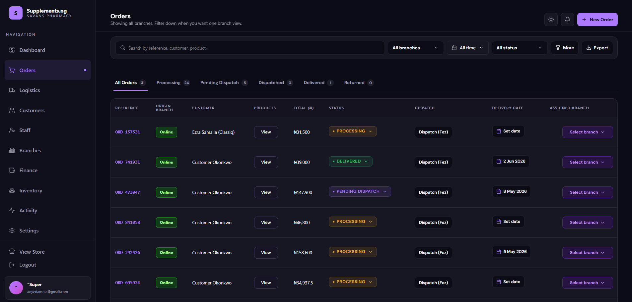Switch to Returned tab
The image size is (632, 302).
coord(359,83)
